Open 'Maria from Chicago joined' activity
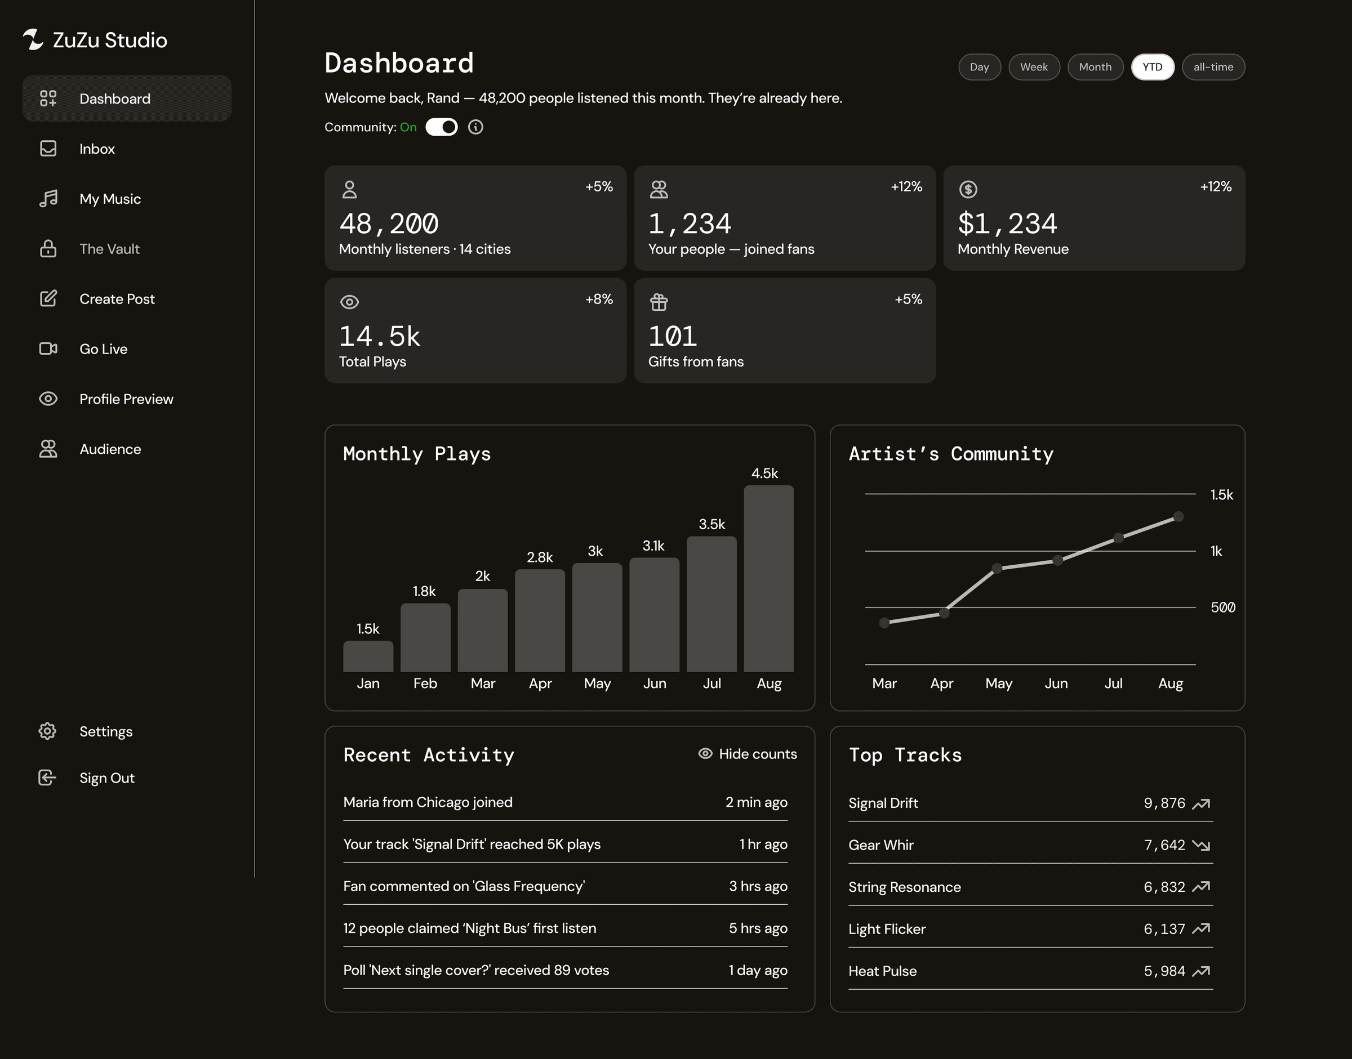 point(565,802)
